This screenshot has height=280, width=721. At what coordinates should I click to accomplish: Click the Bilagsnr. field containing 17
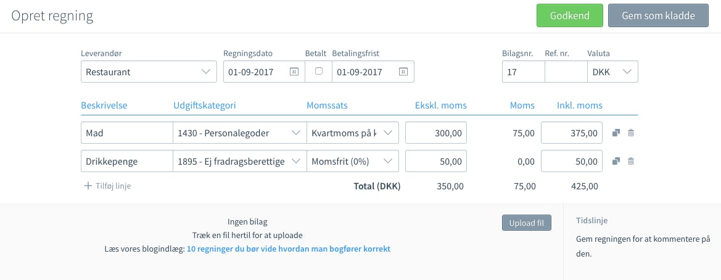tap(523, 72)
